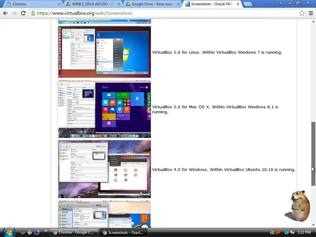Click the network tray icon

pyautogui.click(x=286, y=232)
